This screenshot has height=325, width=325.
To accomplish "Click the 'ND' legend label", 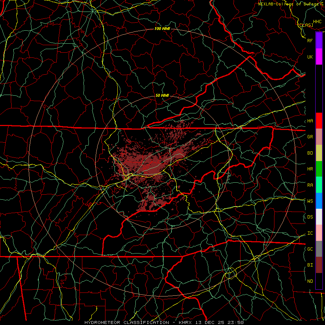I will tap(310, 281).
